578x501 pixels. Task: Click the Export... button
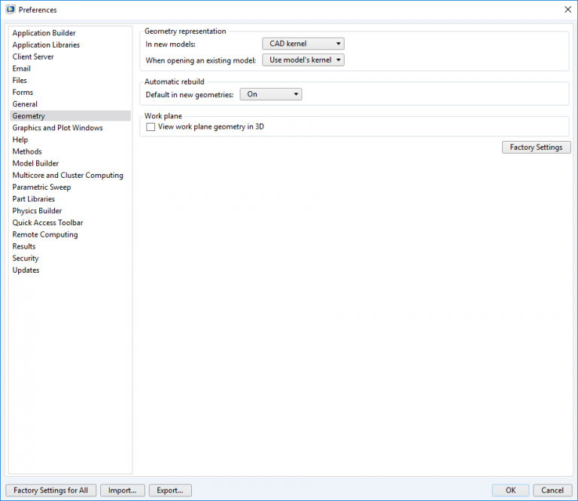(x=170, y=490)
